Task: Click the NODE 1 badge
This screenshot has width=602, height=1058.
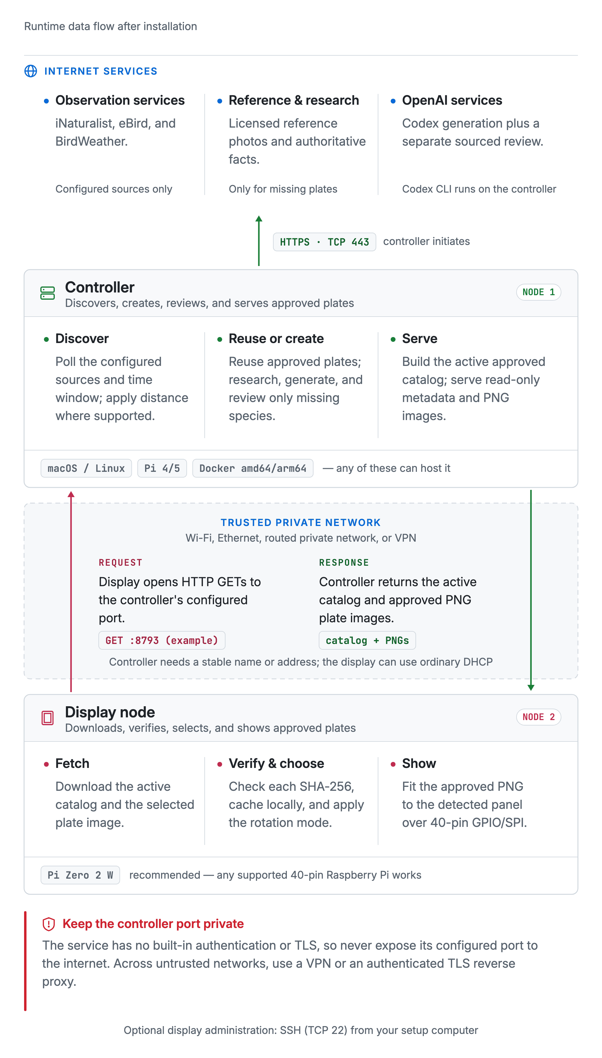Action: click(x=538, y=292)
